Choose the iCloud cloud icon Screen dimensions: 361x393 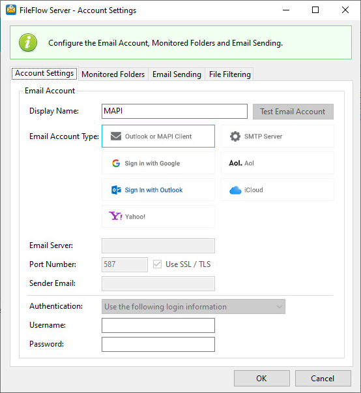pyautogui.click(x=235, y=190)
